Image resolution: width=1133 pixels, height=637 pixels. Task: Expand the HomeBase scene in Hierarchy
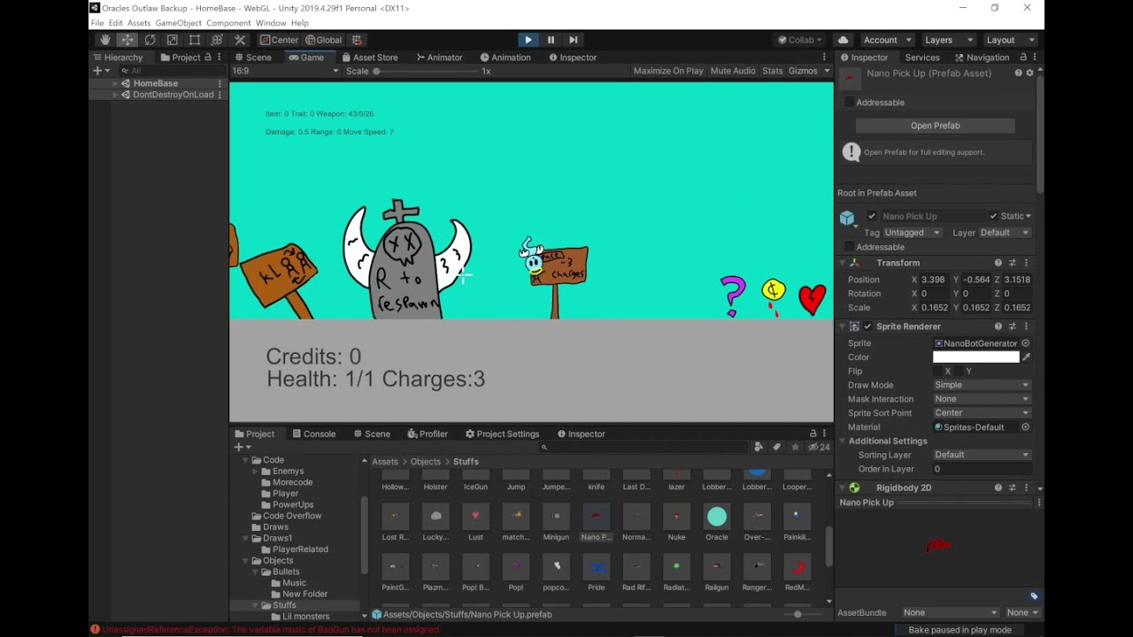115,83
